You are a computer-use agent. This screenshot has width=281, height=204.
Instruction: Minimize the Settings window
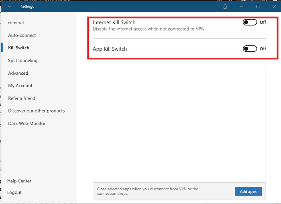(242, 6)
